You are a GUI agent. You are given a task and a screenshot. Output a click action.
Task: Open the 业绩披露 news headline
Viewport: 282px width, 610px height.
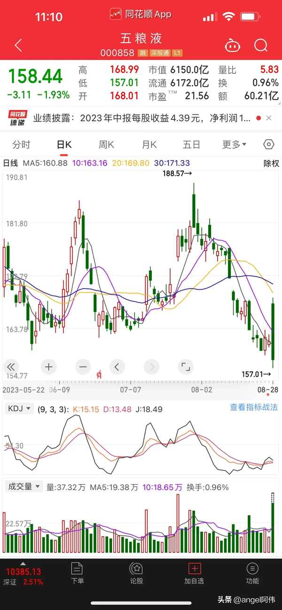(x=142, y=118)
